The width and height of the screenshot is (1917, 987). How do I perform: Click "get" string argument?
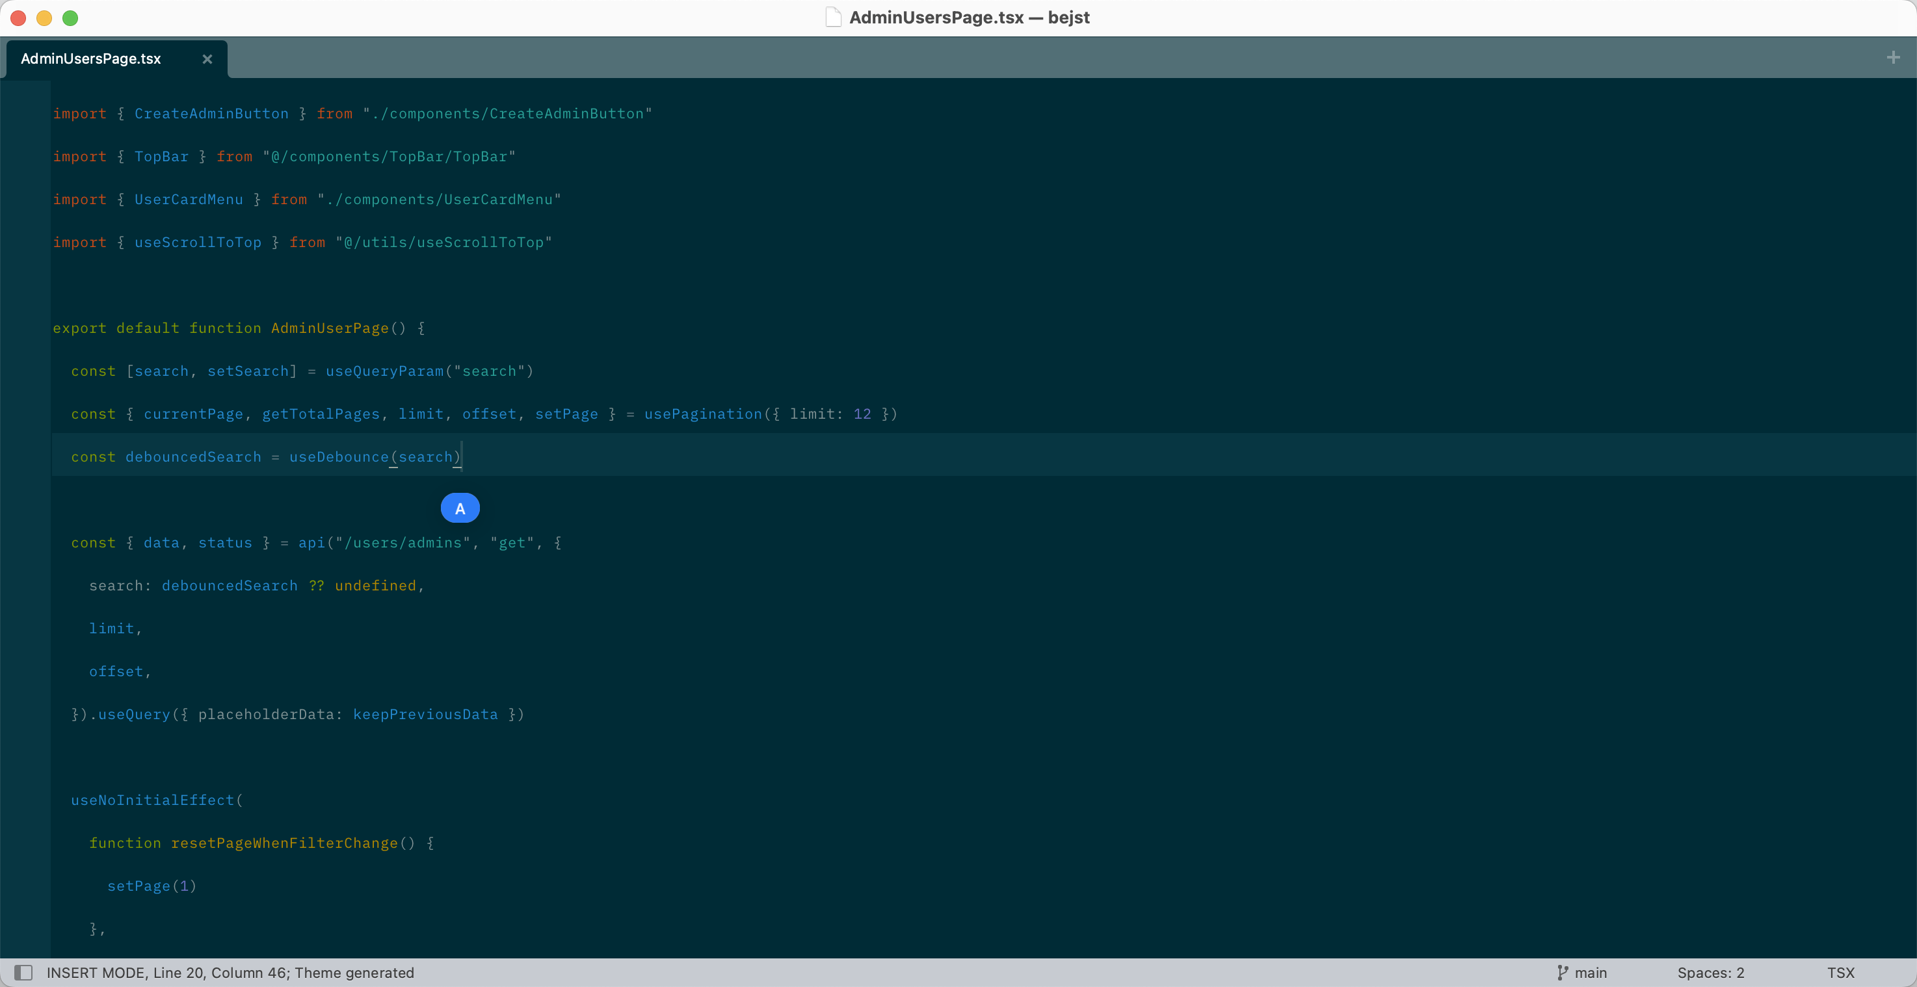[x=512, y=544]
